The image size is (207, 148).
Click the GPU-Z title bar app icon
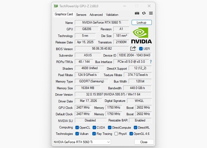pos(56,6)
